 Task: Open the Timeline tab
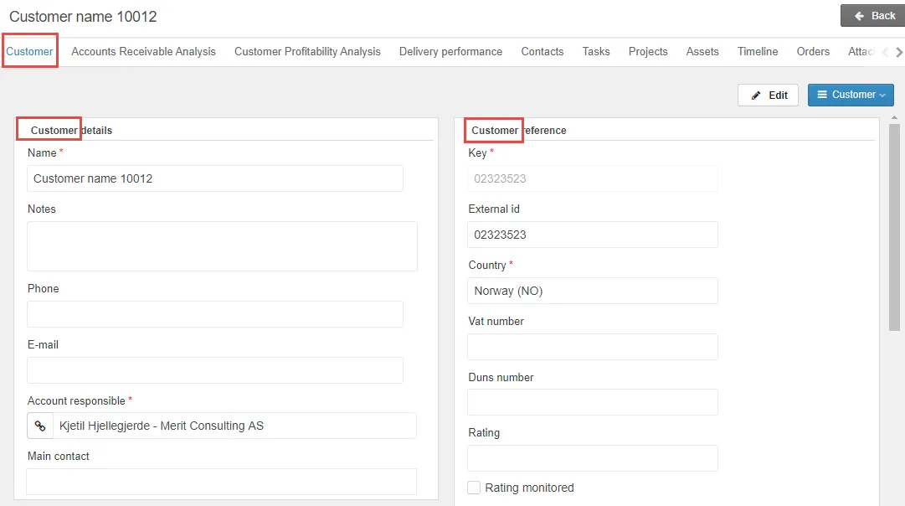[757, 52]
